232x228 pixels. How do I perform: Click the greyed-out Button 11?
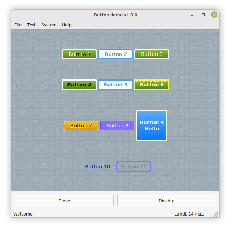pos(134,167)
